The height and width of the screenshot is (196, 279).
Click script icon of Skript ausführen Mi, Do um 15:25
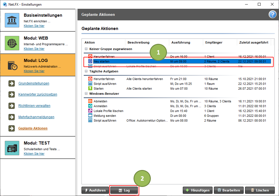click(x=90, y=84)
